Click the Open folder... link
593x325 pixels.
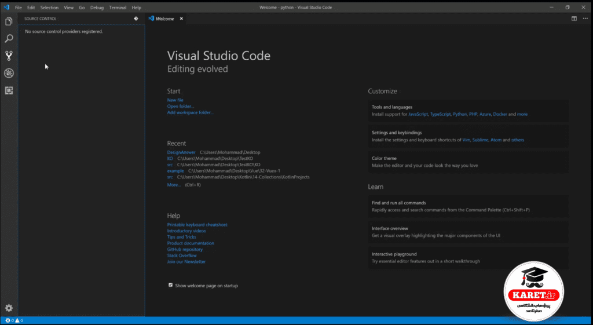(x=181, y=107)
